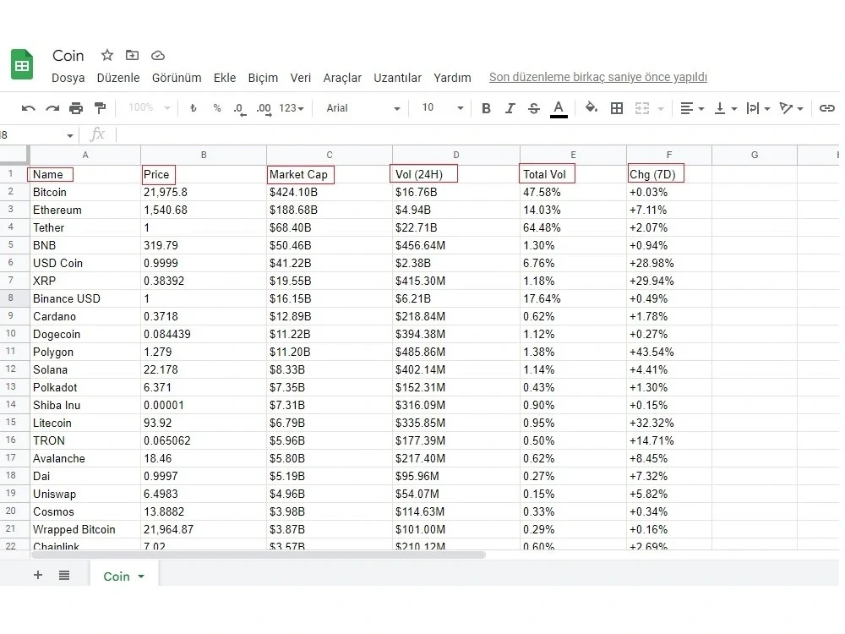845x634 pixels.
Task: Toggle italic formatting
Action: pyautogui.click(x=510, y=108)
